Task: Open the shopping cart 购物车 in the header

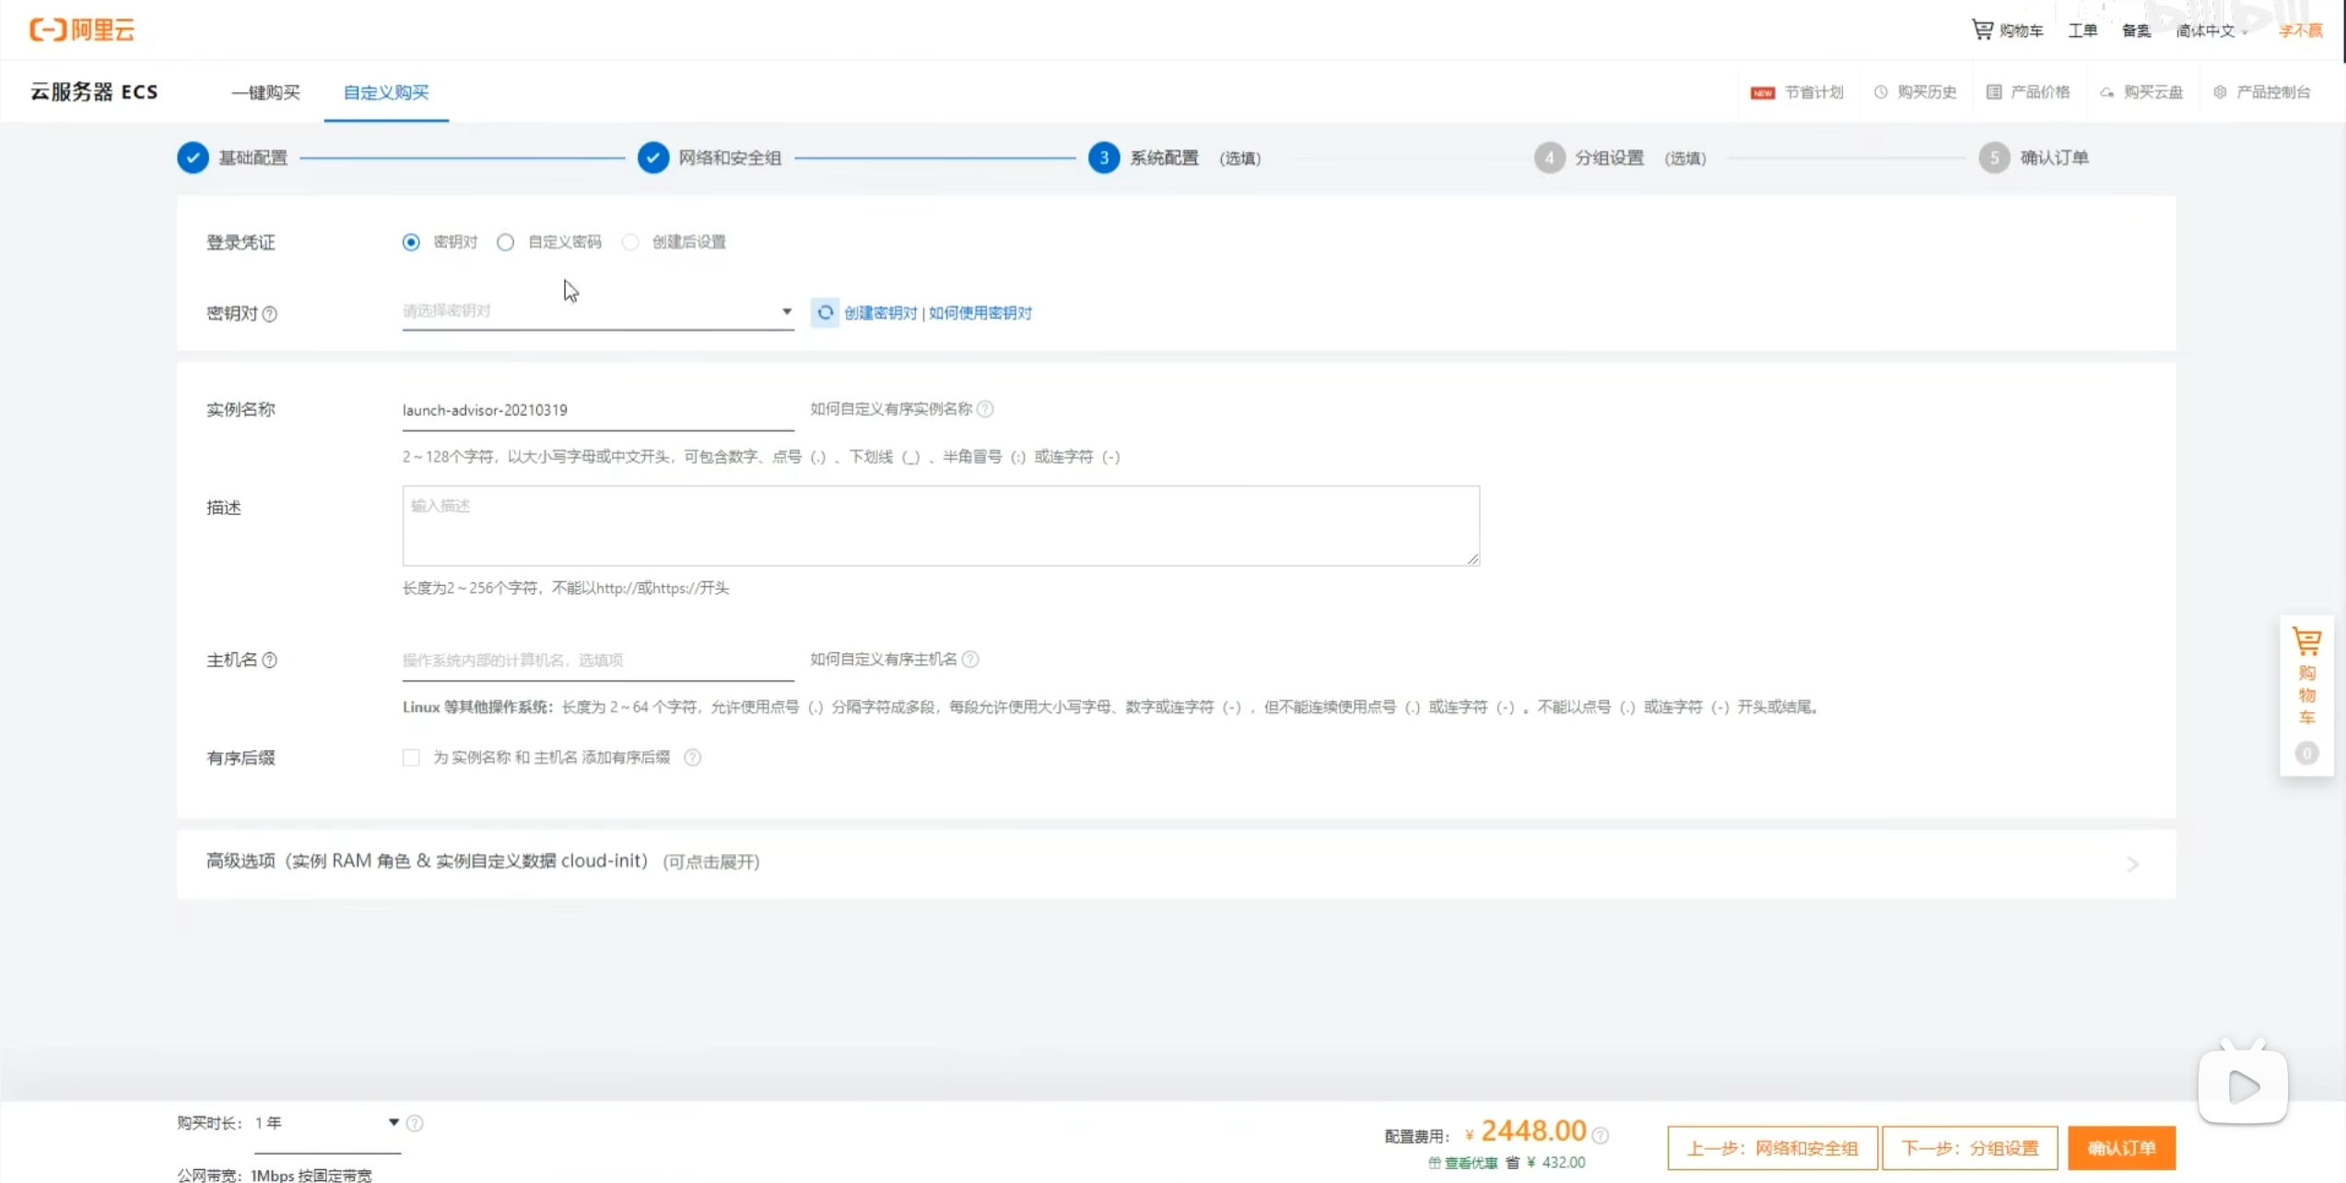Action: pos(2007,29)
